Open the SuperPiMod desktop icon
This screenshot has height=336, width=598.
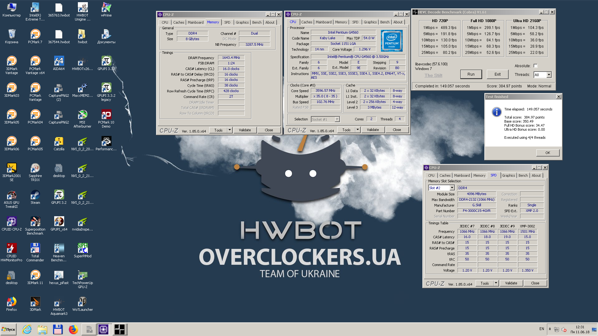[x=83, y=251]
